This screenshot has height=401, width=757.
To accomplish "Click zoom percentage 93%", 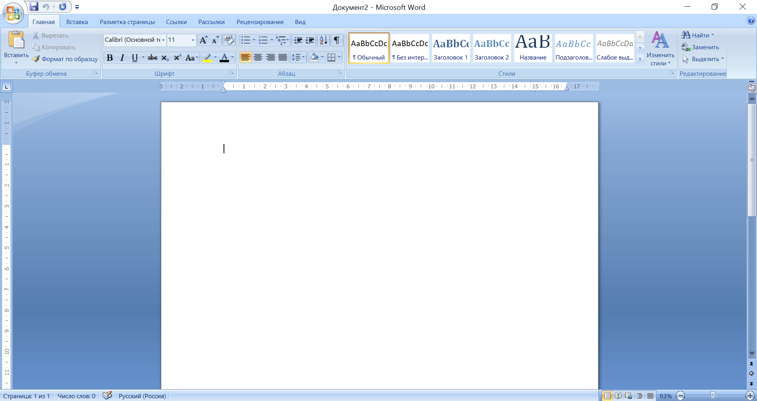I will (666, 396).
